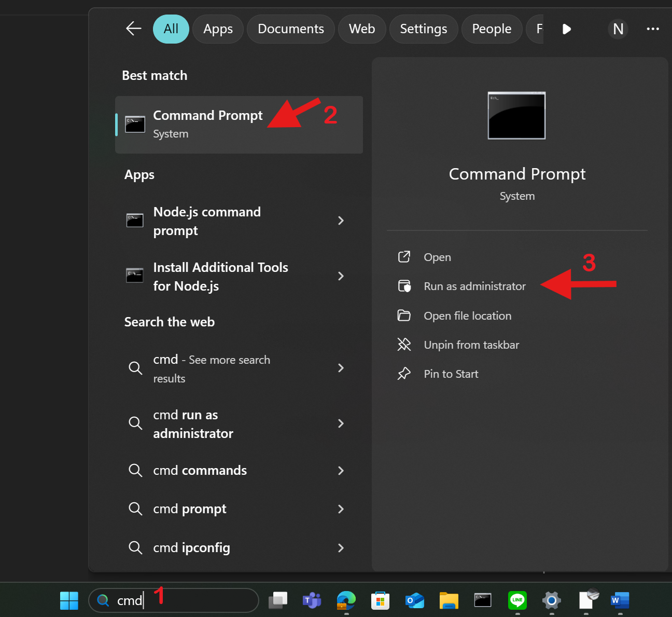Switch to the Apps filter tab
Viewport: 672px width, 617px height.
(x=218, y=29)
